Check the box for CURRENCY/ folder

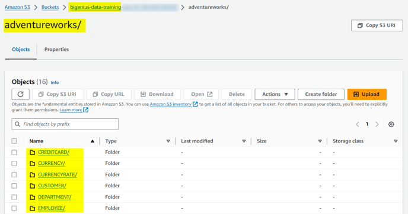coord(14,163)
